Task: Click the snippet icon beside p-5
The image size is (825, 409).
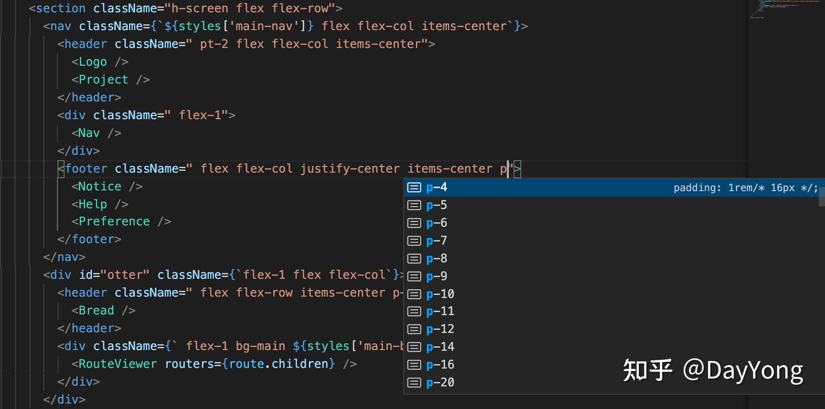Action: coord(414,205)
